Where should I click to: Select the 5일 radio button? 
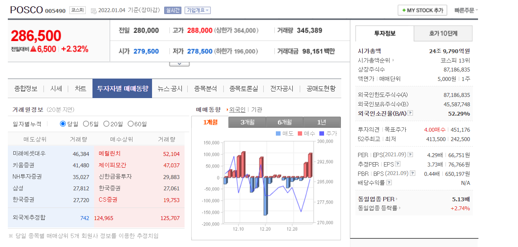tap(86, 124)
